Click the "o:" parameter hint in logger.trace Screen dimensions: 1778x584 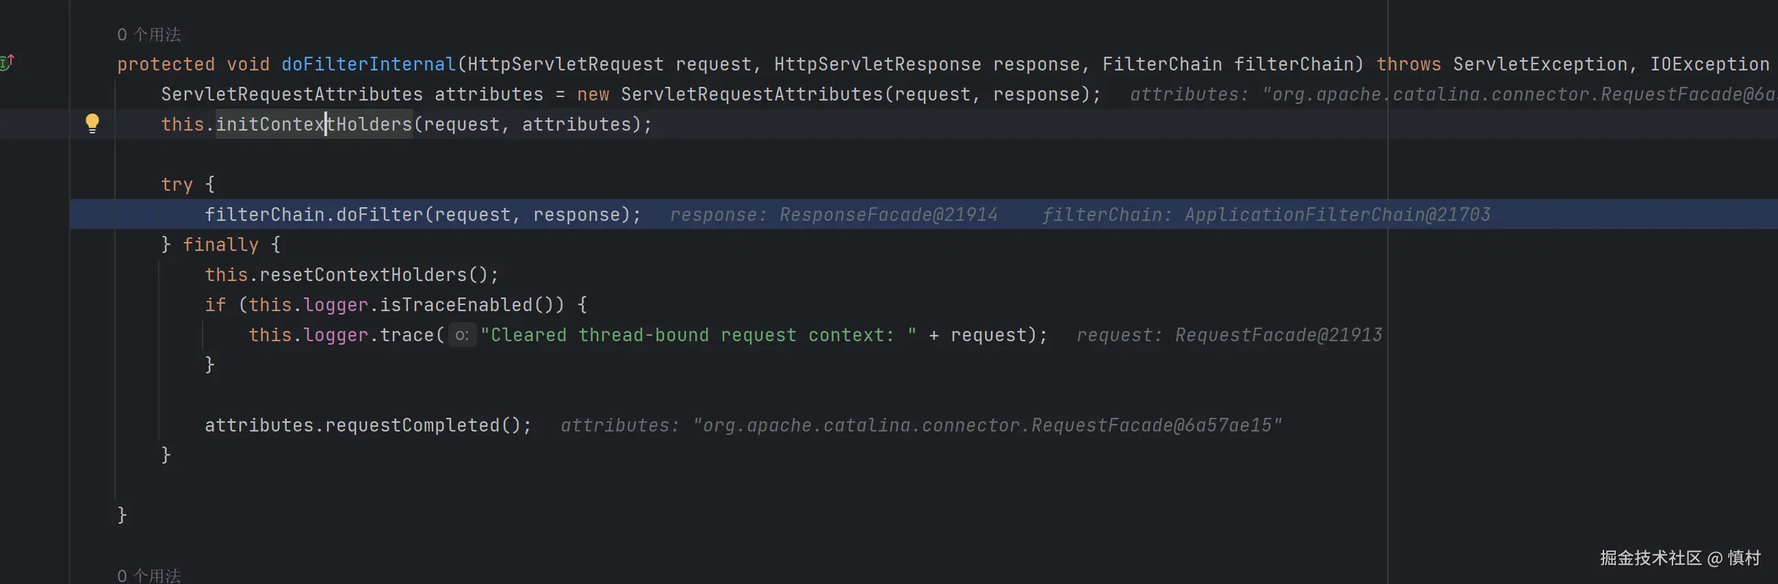coord(462,336)
